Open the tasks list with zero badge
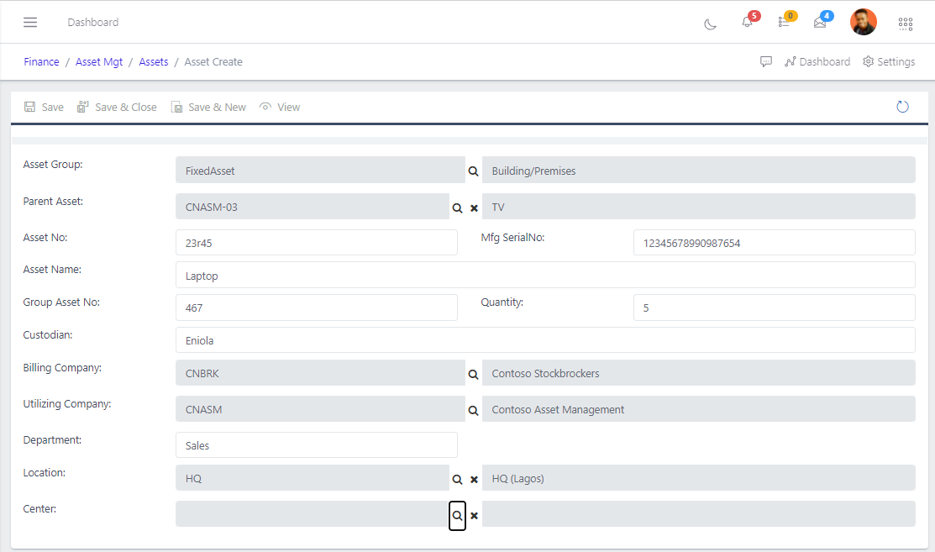Screen dimensions: 935x552 click(783, 24)
